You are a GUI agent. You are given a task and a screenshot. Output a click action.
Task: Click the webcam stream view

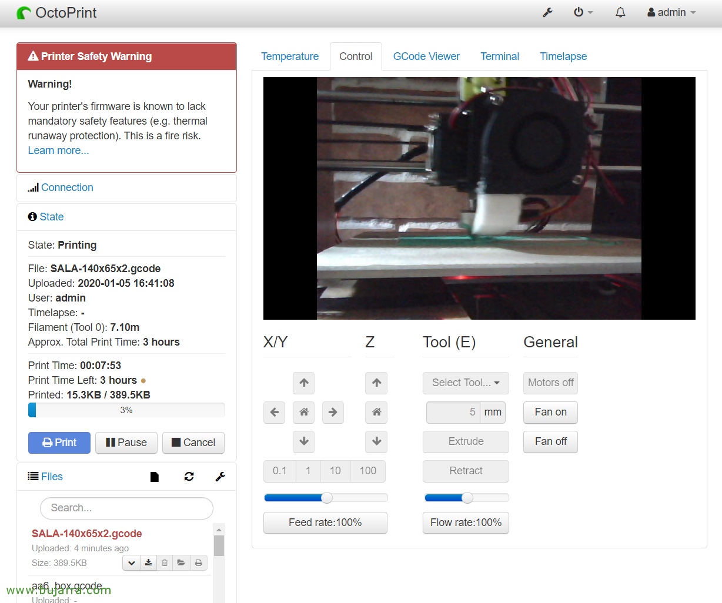479,198
